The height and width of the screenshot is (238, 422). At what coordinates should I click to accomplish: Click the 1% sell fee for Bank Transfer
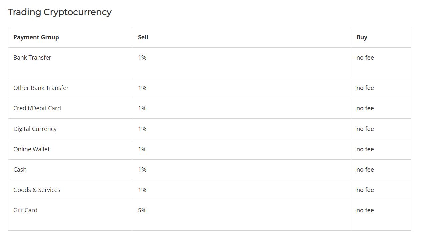coord(142,58)
